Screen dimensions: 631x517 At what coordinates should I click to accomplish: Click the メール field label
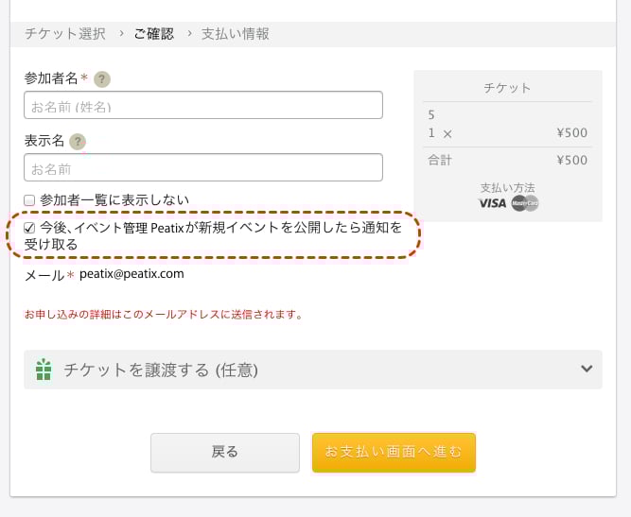[44, 275]
